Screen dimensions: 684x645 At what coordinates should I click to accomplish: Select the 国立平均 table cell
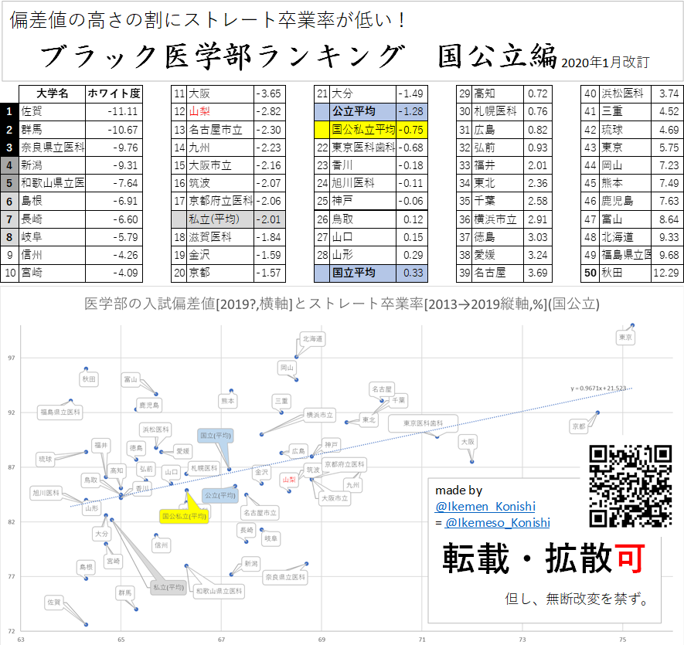pos(363,273)
